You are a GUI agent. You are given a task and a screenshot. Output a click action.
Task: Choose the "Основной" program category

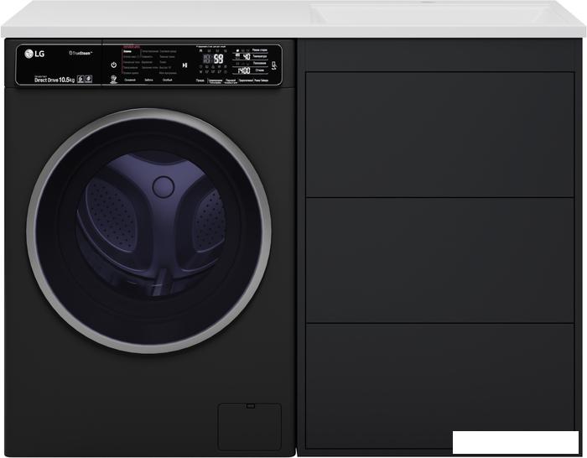coord(130,81)
